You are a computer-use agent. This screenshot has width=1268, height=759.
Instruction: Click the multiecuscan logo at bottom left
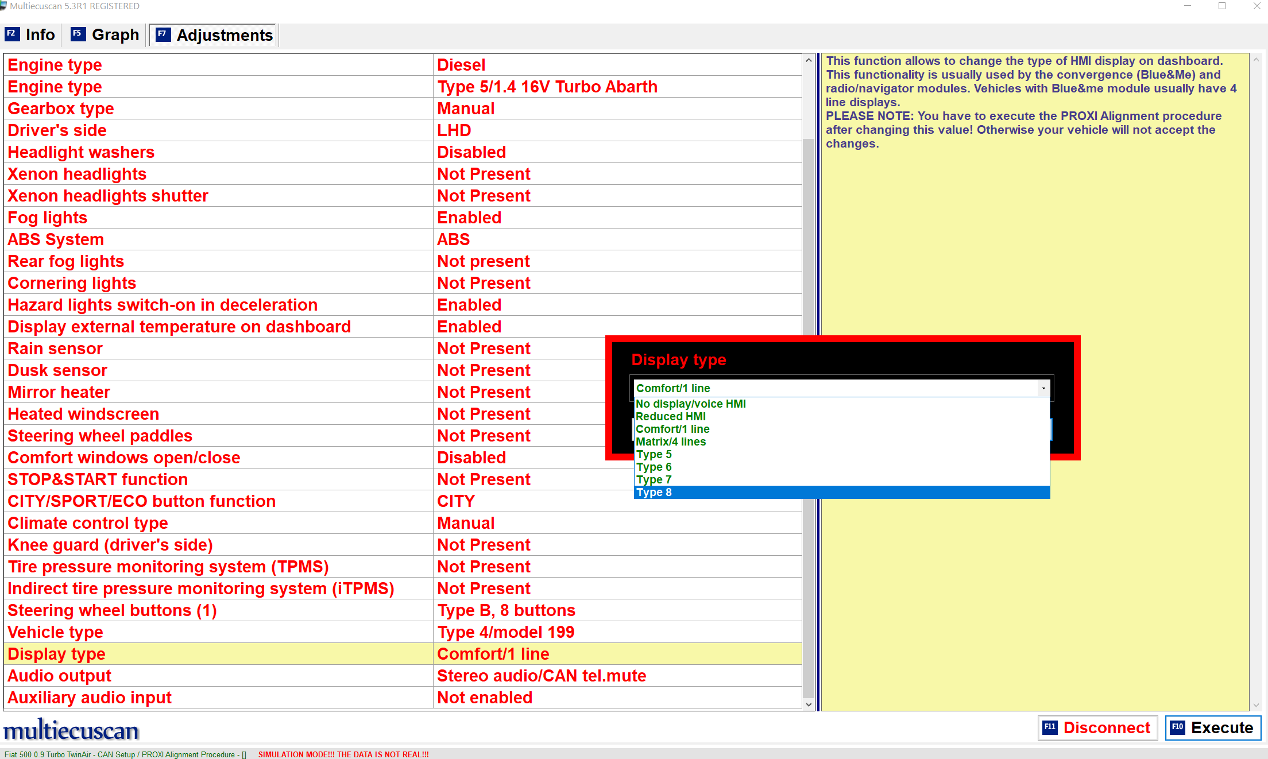tap(71, 730)
